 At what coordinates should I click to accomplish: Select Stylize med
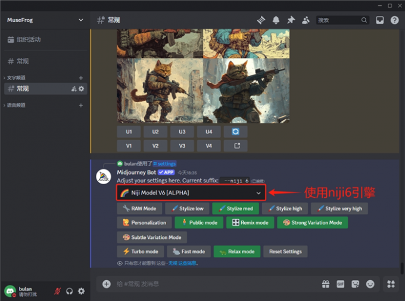(x=236, y=209)
